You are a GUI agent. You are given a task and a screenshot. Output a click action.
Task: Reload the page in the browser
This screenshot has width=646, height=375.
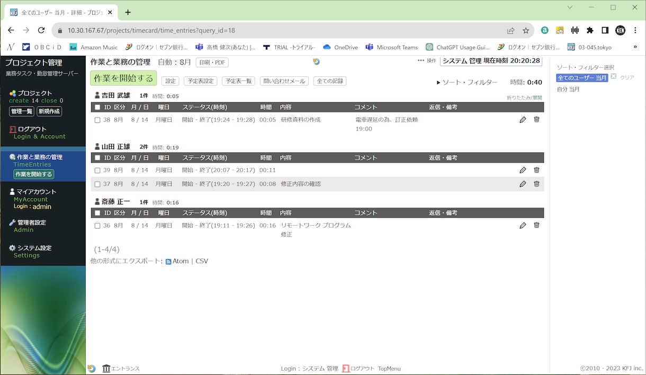coord(41,31)
